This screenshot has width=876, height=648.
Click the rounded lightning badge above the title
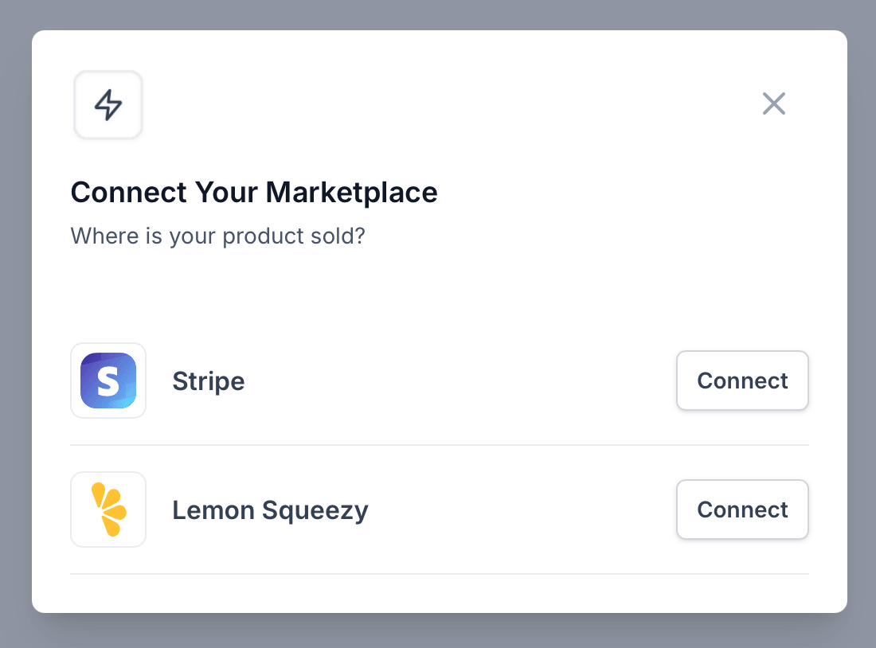click(108, 104)
